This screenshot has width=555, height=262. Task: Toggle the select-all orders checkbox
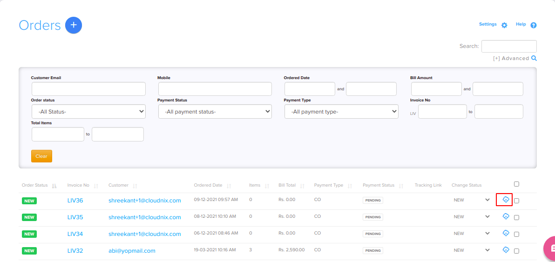tap(516, 184)
